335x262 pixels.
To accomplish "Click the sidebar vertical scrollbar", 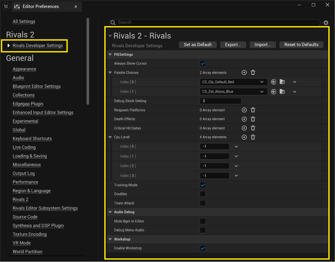I will (x=88, y=61).
